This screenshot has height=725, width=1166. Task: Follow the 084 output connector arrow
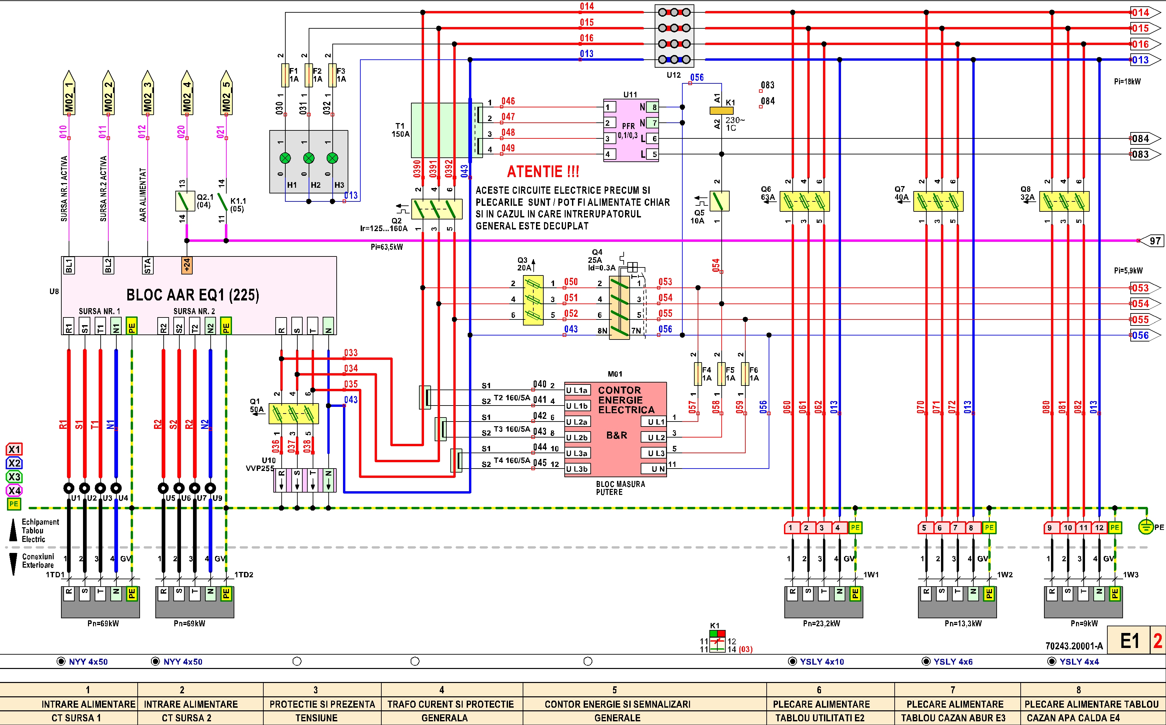[x=1146, y=139]
